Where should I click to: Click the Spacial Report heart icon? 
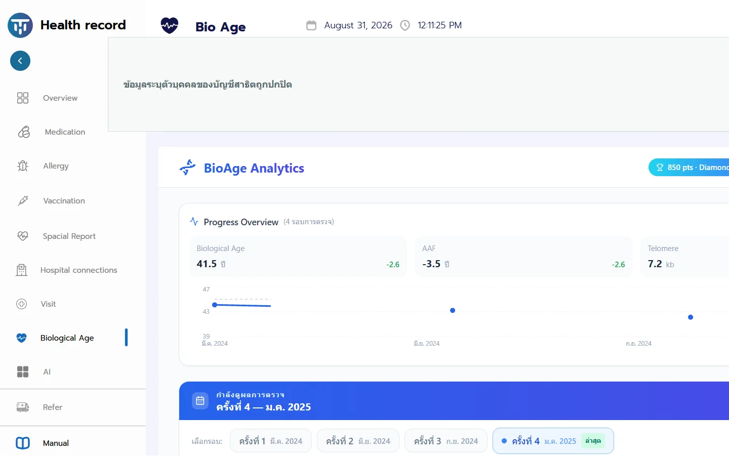point(23,236)
